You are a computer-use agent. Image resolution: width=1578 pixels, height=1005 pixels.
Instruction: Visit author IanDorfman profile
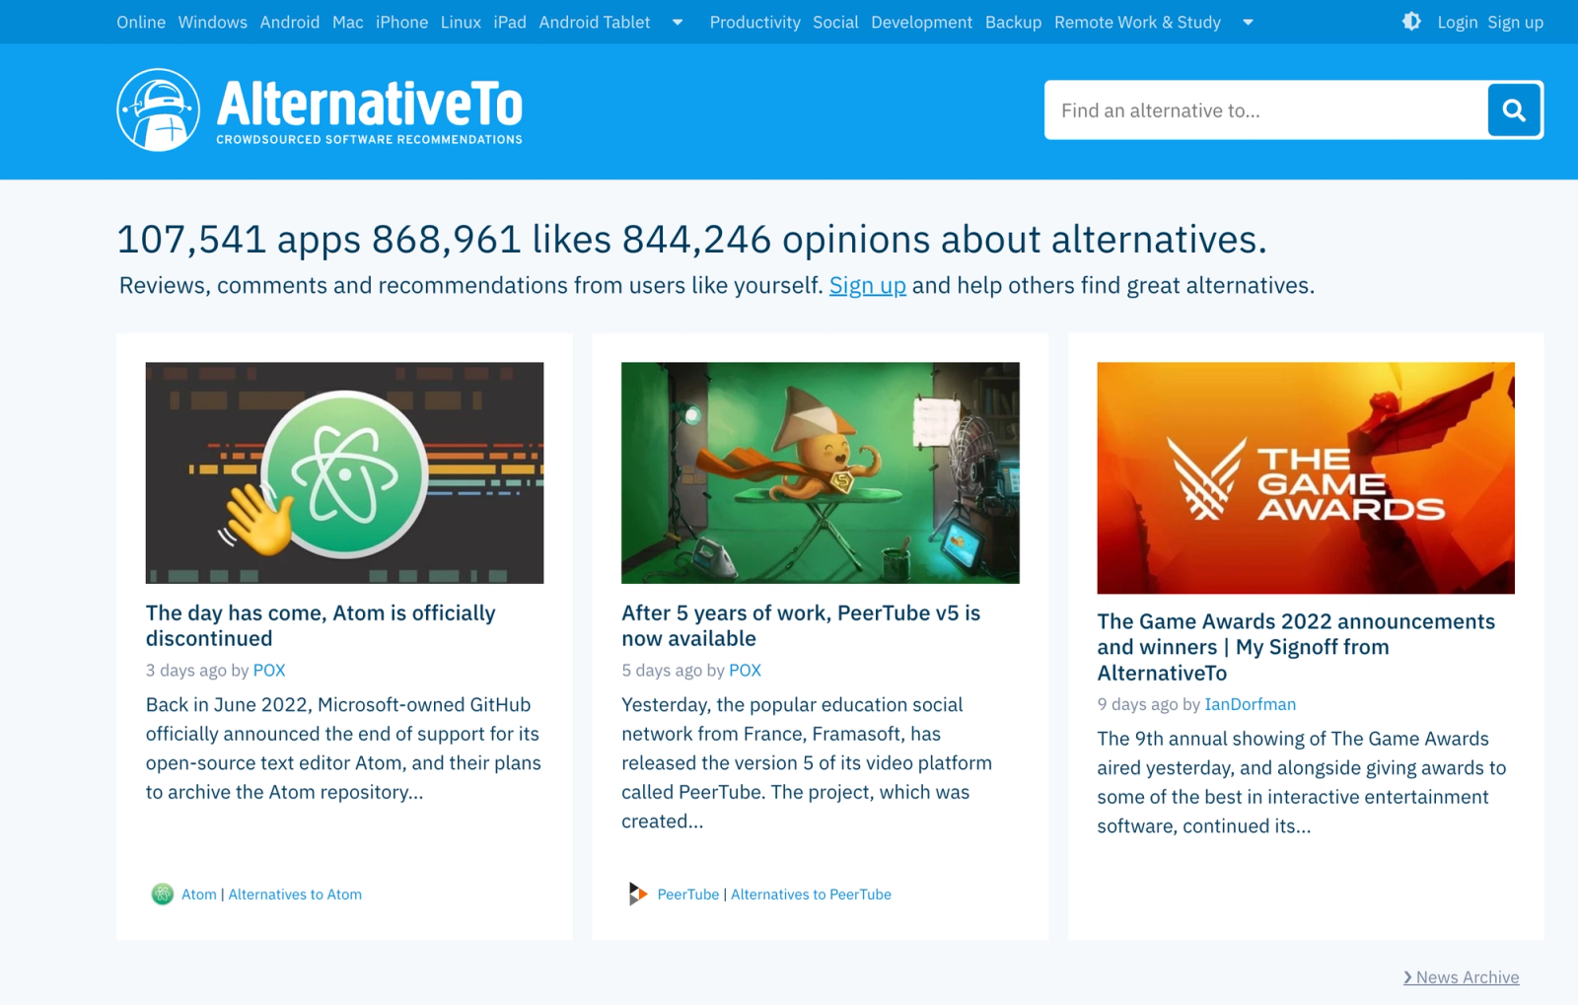pyautogui.click(x=1251, y=704)
